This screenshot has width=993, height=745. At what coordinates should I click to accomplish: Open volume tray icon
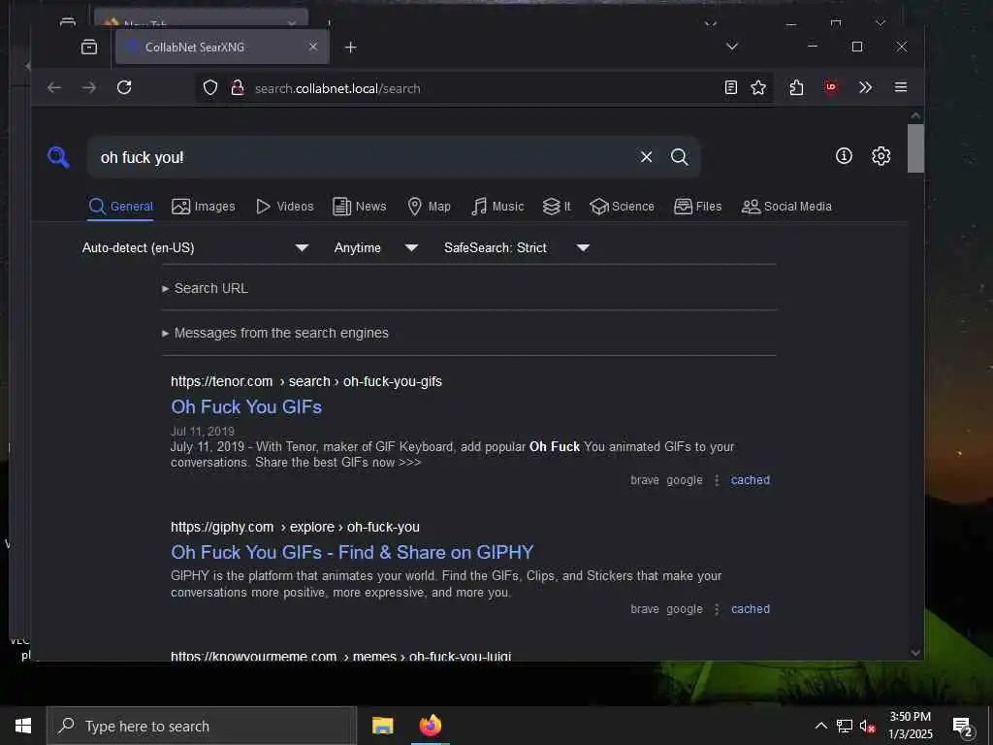click(867, 726)
